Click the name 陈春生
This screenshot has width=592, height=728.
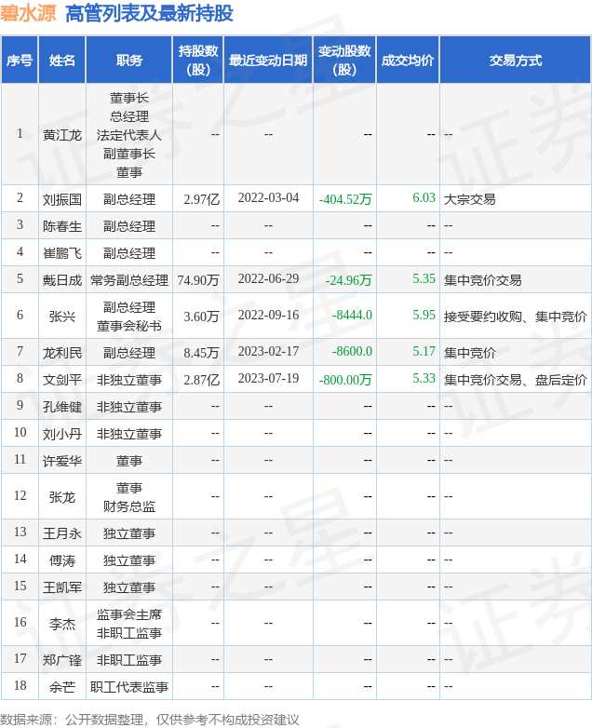click(62, 226)
